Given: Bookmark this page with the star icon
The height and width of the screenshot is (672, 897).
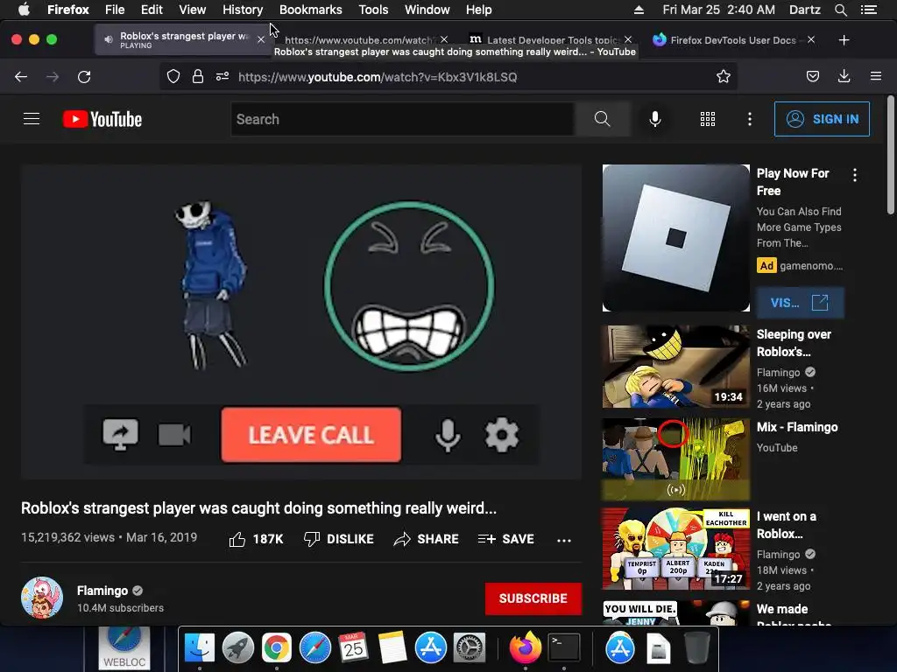Looking at the screenshot, I should 723,77.
